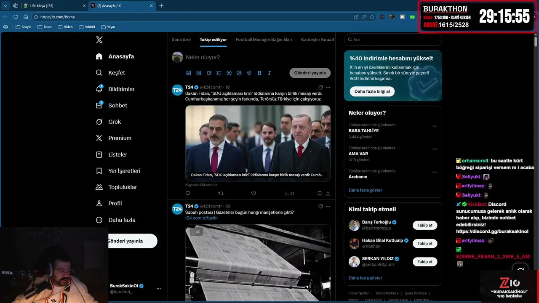539x303 pixels.
Task: Open Football Manager Bağımlıları tab
Action: 264,40
